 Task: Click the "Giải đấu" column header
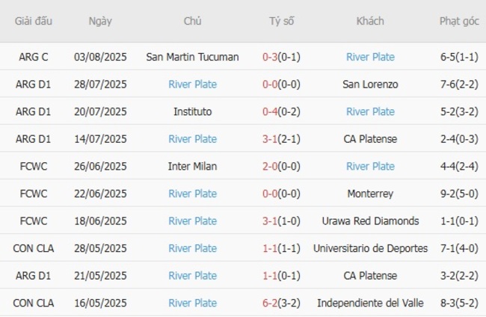tap(34, 21)
